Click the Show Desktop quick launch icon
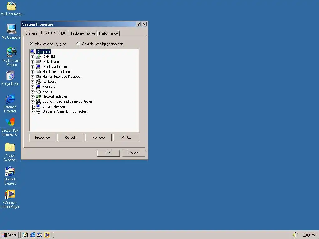This screenshot has height=239, width=319. (x=25, y=235)
